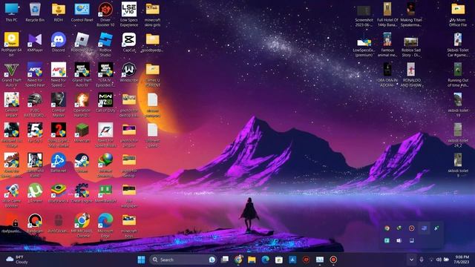Open Control Panel shortcut on desktop
475x267 pixels.
tap(82, 12)
